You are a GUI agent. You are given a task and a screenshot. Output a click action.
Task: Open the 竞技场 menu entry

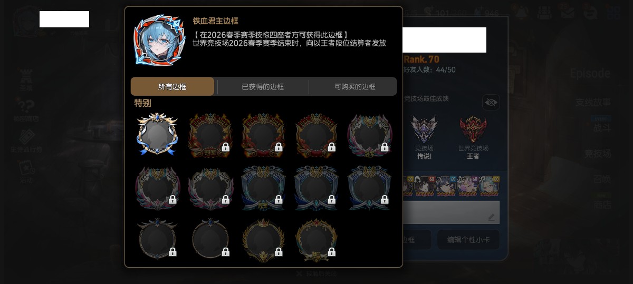(x=598, y=154)
